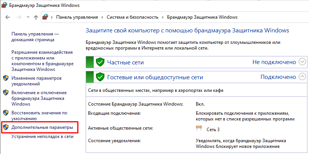The image size is (309, 154).
Task: Click shield icon beside Изменение параметров уведомлений
Action: tap(5, 78)
